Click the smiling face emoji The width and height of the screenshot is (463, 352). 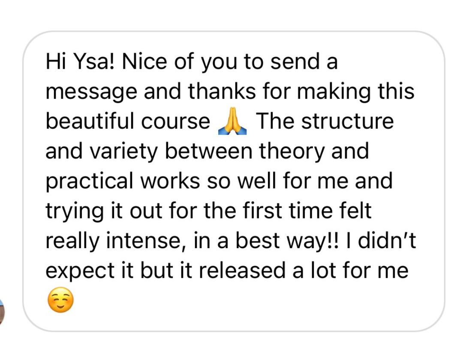[60, 300]
